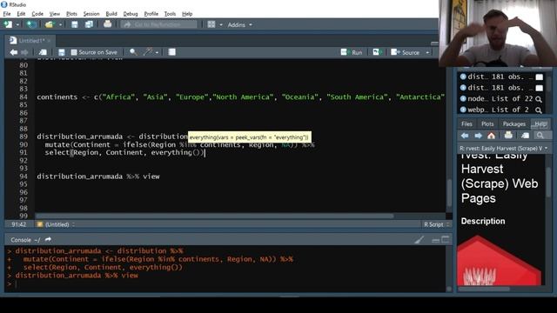The width and height of the screenshot is (557, 313).
Task: Click the Save All documents icon
Action: coord(89,24)
